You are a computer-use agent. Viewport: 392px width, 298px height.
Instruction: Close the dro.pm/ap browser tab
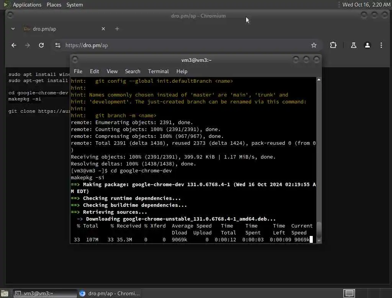click(103, 29)
